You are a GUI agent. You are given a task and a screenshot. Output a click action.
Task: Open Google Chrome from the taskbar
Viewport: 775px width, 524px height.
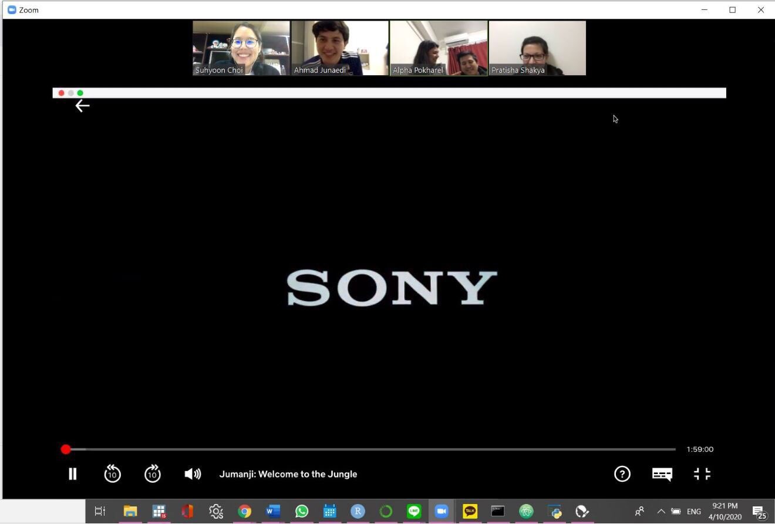point(244,511)
